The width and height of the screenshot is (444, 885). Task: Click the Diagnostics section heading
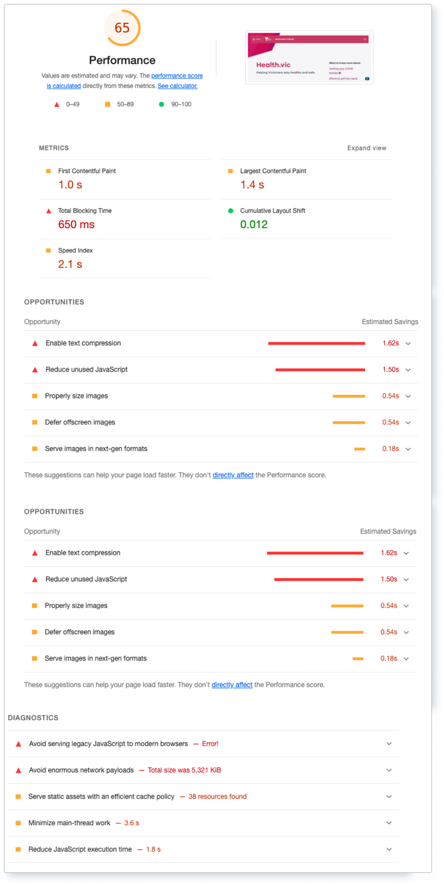[32, 718]
